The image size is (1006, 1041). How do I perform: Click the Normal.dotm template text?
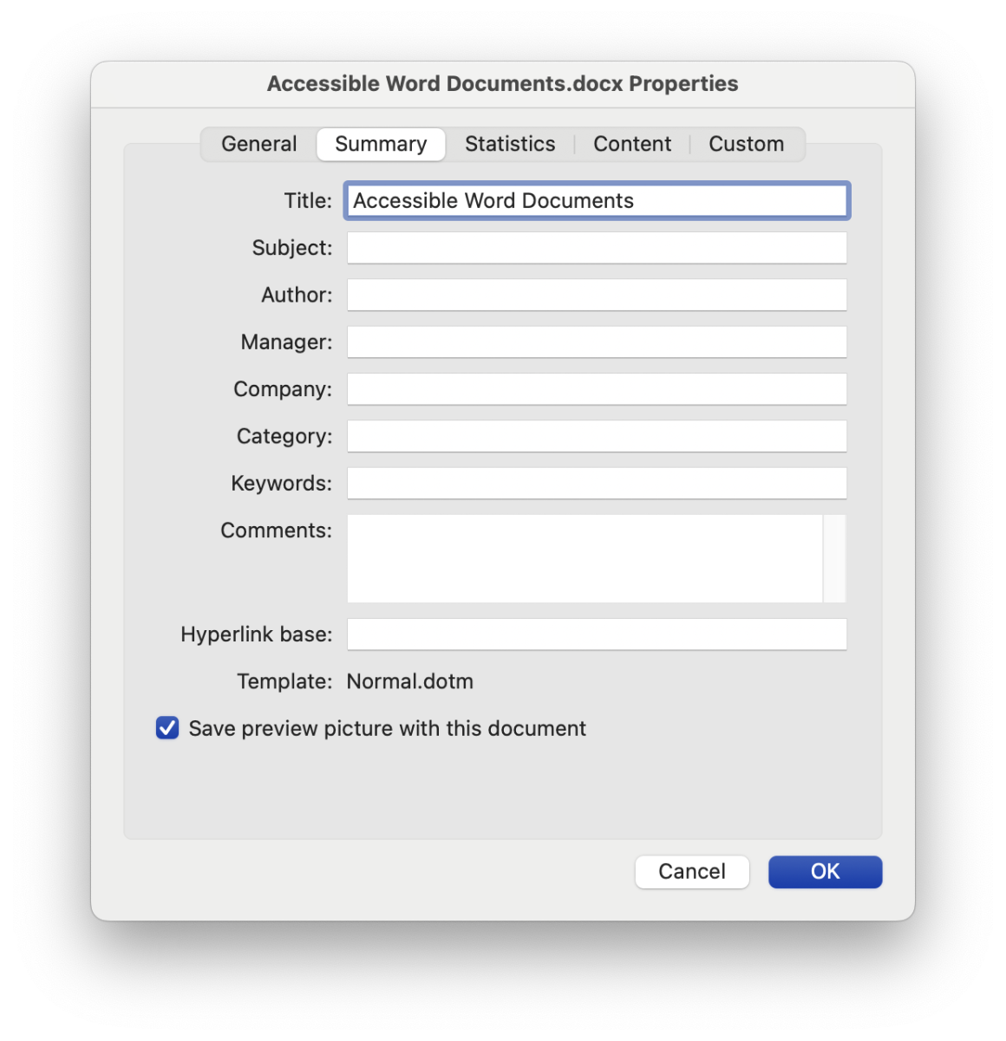coord(409,681)
